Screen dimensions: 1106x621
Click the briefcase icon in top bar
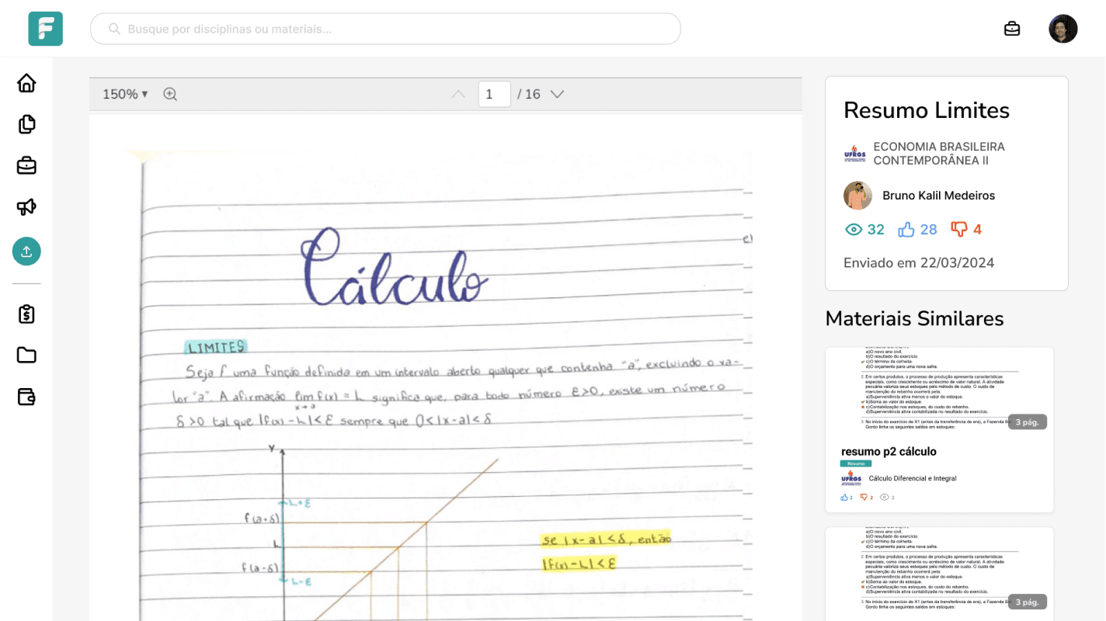[x=1012, y=29]
